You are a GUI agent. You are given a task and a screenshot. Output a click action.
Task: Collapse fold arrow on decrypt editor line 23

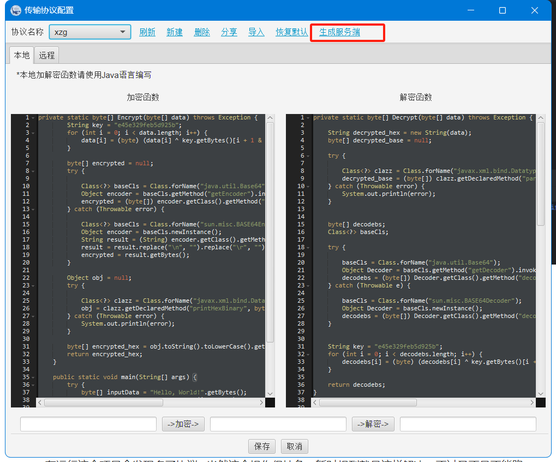click(308, 286)
